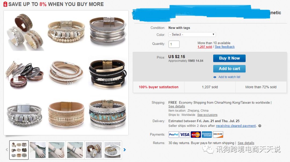Click the delivery help question mark icon
The height and width of the screenshot is (162, 290).
click(260, 126)
